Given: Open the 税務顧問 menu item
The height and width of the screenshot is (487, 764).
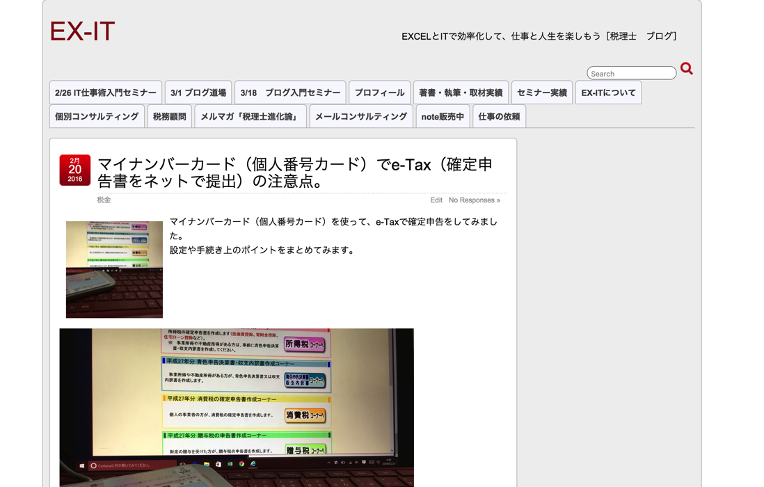Looking at the screenshot, I should click(170, 116).
